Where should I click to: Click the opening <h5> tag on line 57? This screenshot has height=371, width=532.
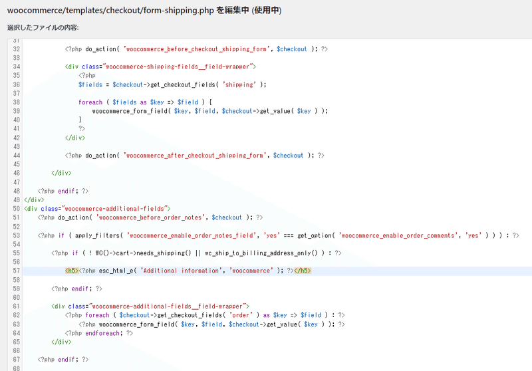72,271
